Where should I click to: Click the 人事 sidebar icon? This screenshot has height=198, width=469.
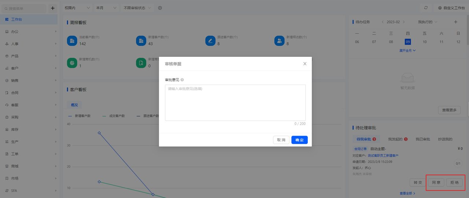click(x=7, y=44)
